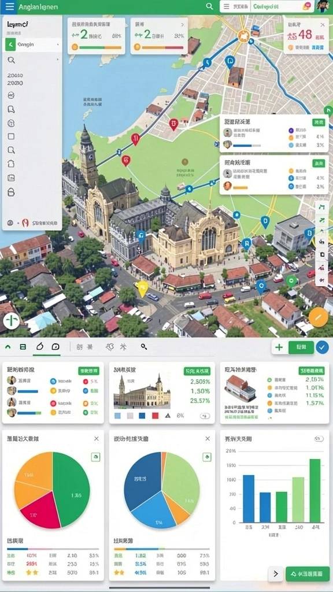Viewport: 333px width, 592px height.
Task: Select the gauge tab in the lower toolbar
Action: click(55, 347)
